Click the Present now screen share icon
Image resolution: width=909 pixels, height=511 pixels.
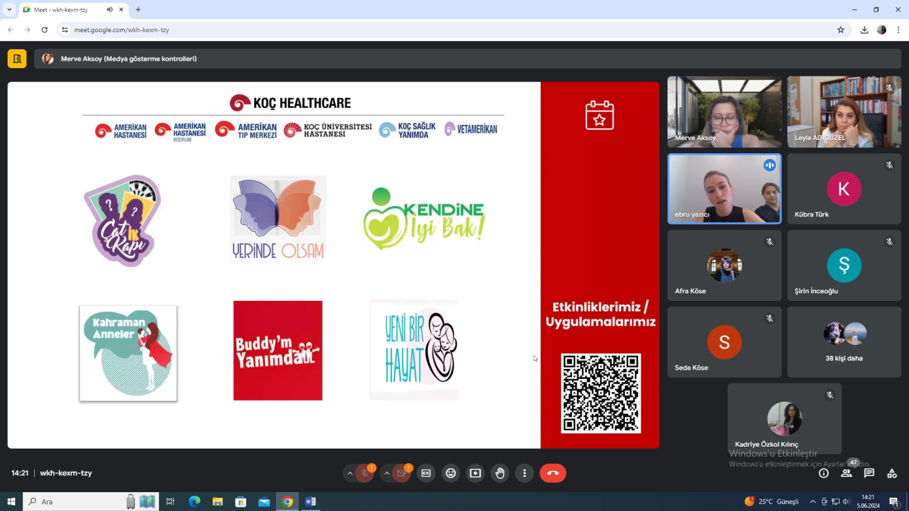[475, 473]
